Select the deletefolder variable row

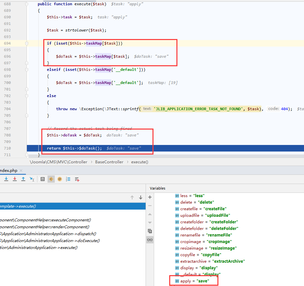(x=207, y=228)
